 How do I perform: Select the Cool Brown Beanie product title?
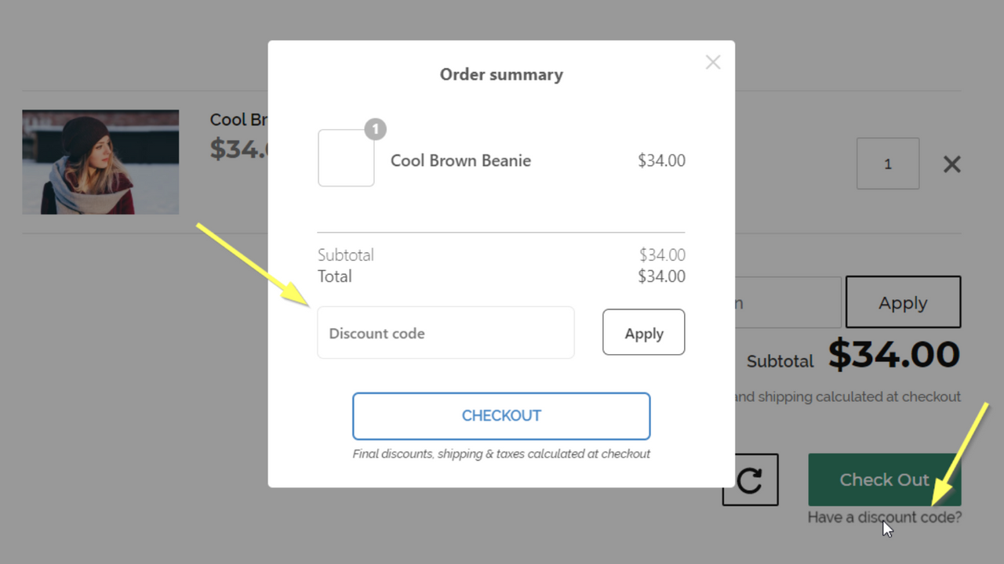(x=460, y=161)
